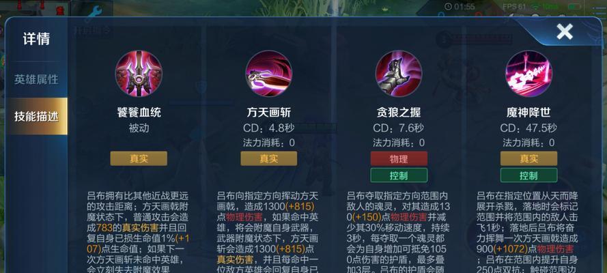Click the battery indicator icon
Viewport: 607px width, 273px height.
point(574,7)
